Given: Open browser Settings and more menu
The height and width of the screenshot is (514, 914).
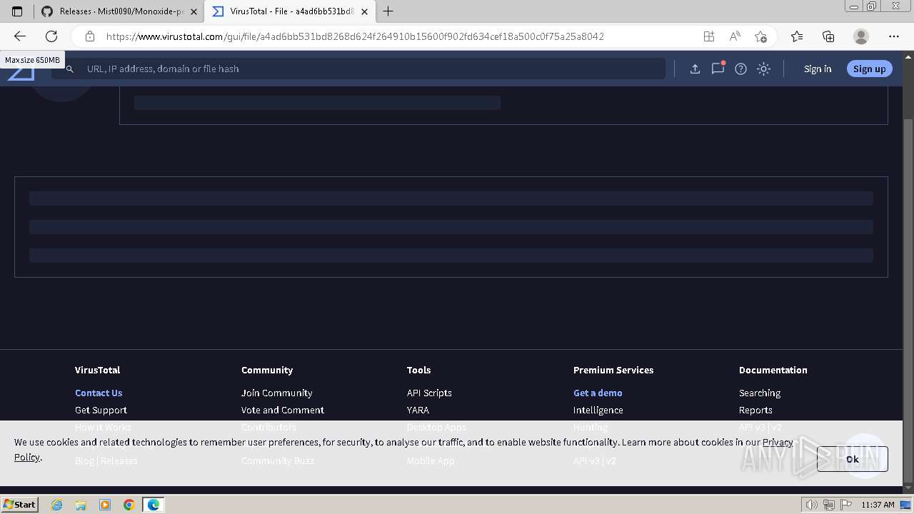Looking at the screenshot, I should coord(894,36).
